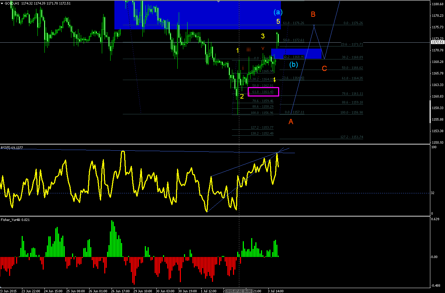
Task: Select the yellow wave number 2 label
Action: click(242, 96)
